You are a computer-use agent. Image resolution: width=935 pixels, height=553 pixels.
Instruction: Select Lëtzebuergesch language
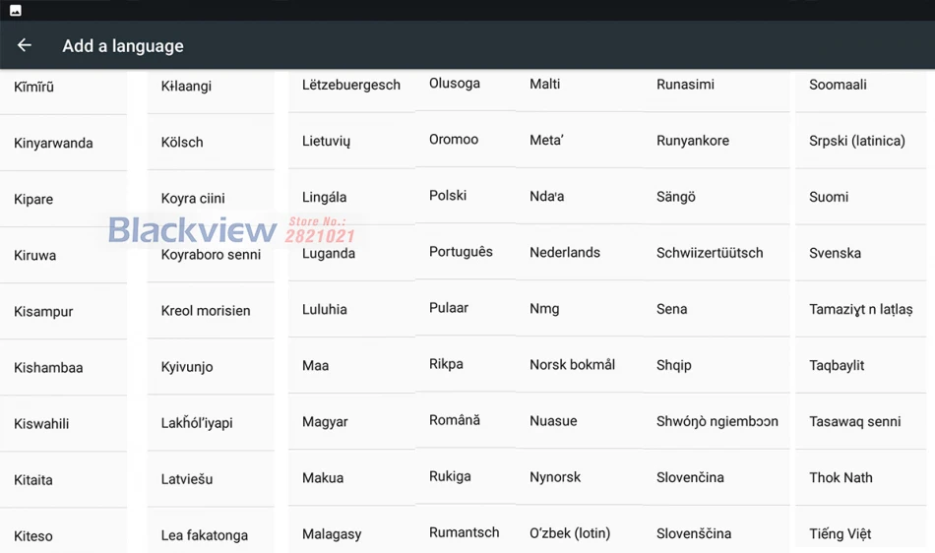(x=351, y=86)
